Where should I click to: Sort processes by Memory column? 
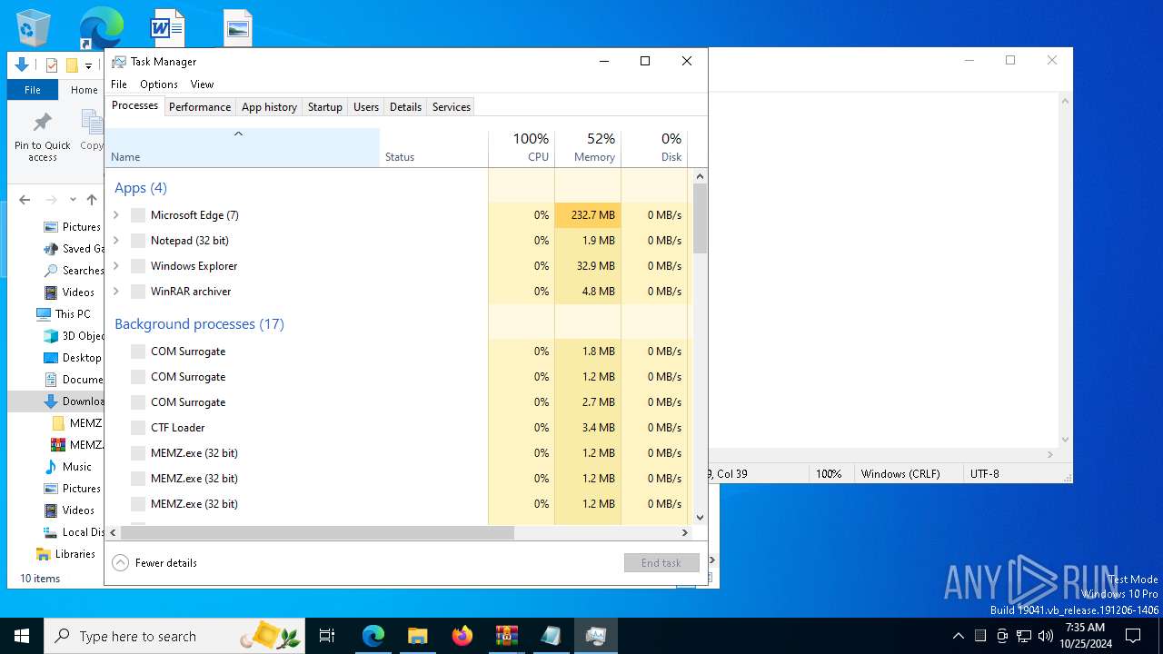tap(588, 148)
